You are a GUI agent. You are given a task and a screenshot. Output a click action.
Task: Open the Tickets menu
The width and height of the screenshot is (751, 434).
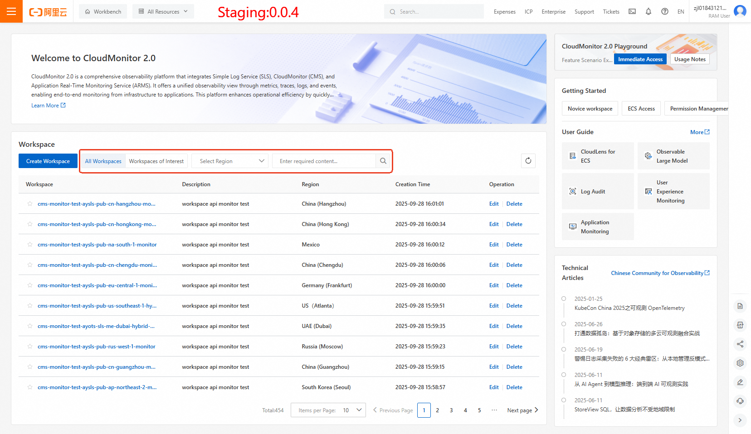611,12
